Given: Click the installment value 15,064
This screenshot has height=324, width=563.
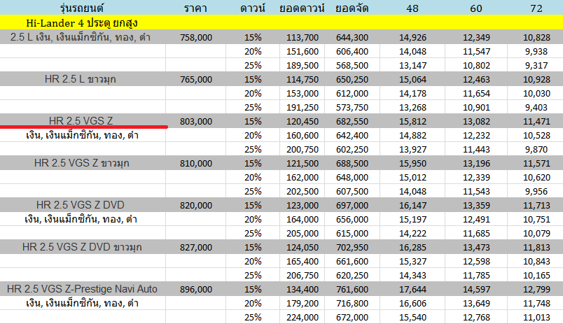Looking at the screenshot, I should pos(412,80).
